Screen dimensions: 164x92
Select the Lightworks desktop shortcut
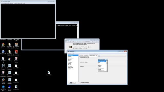pyautogui.click(x=3, y=67)
